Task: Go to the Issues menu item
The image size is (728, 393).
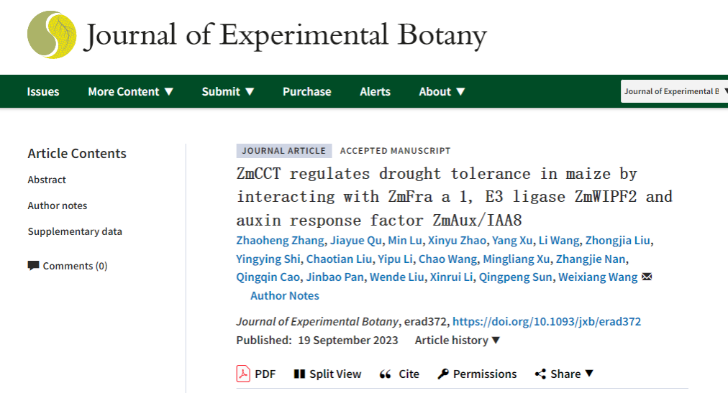Action: [43, 92]
